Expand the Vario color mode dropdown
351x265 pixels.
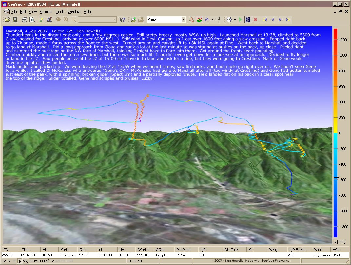(x=184, y=20)
